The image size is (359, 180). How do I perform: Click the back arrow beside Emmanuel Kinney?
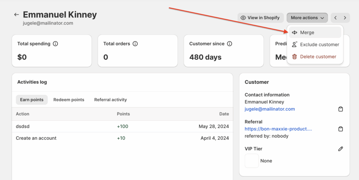pyautogui.click(x=16, y=15)
